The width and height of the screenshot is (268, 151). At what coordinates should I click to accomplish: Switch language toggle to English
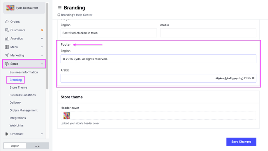[15, 146]
